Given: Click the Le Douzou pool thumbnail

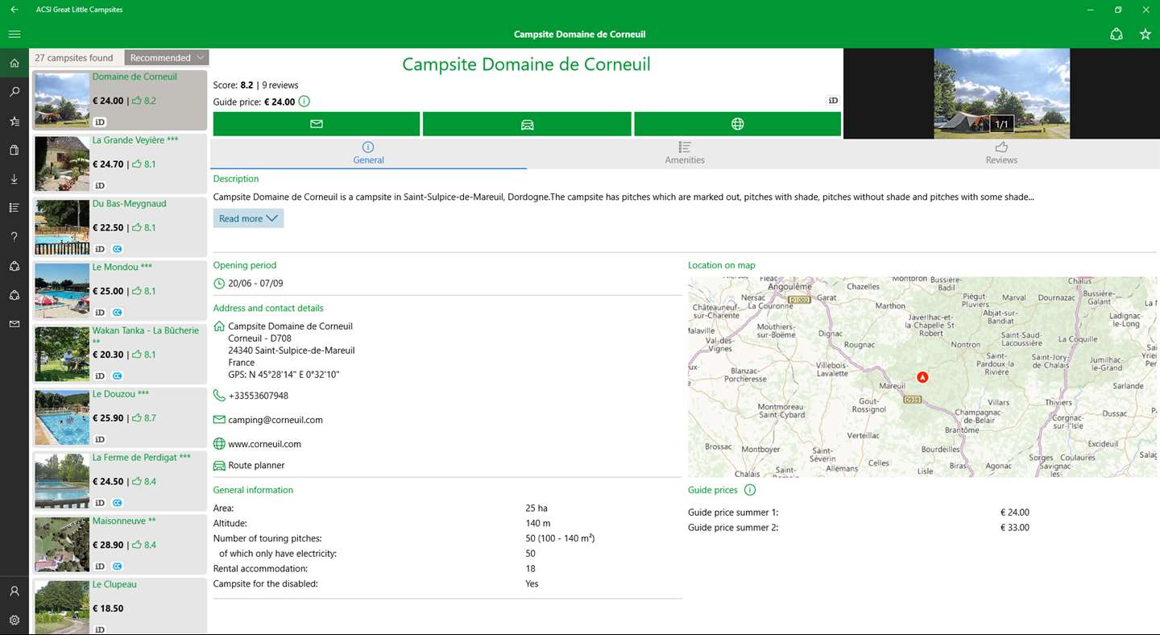Looking at the screenshot, I should (62, 417).
